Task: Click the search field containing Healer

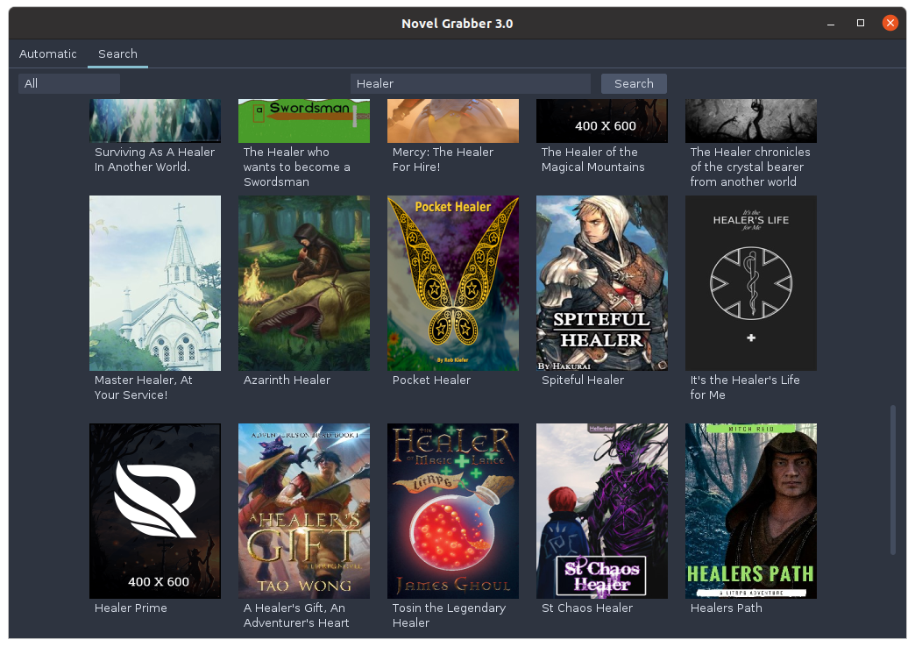Action: coord(471,83)
